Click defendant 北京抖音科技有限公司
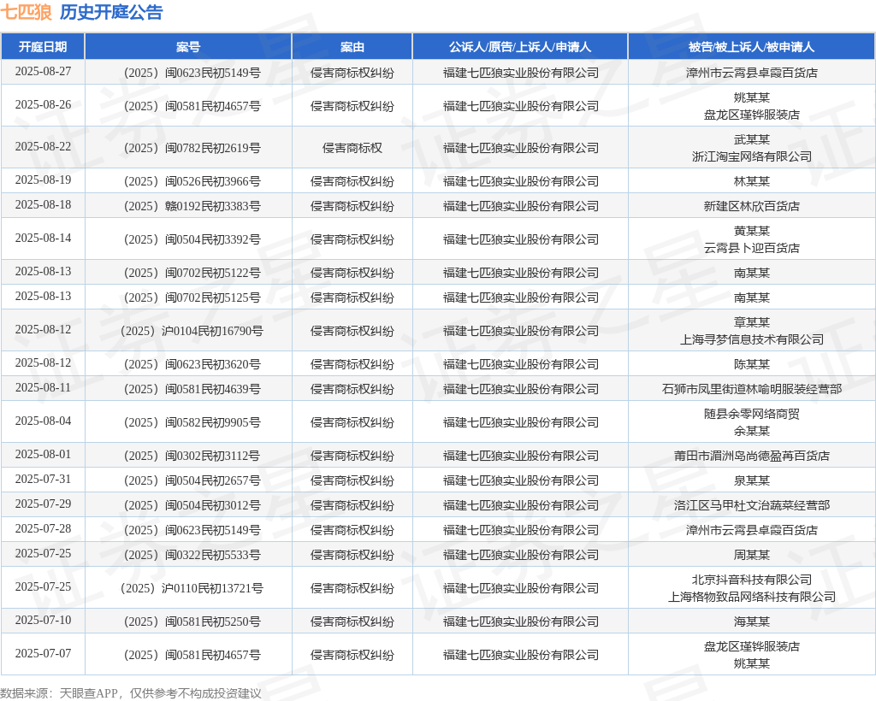This screenshot has height=701, width=876. 751,580
